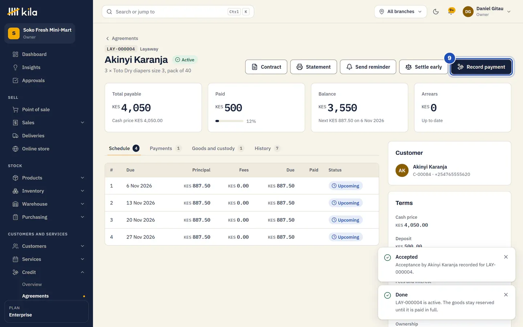Click Send reminder button
The image size is (523, 327).
368,67
